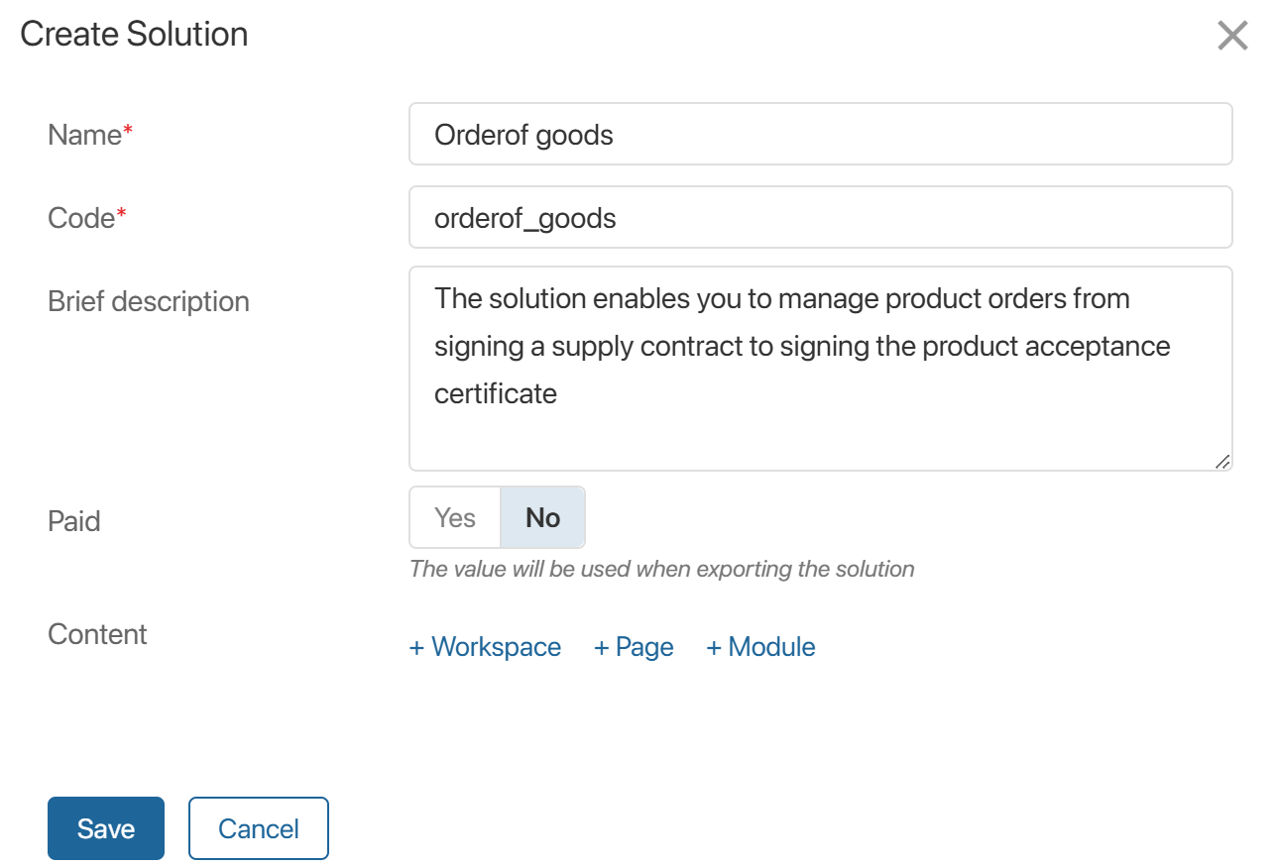Viewport: 1278px width, 866px height.
Task: Add a Workspace to the content
Action: [485, 647]
